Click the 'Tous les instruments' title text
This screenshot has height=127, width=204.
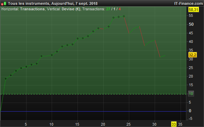[x=29, y=3]
